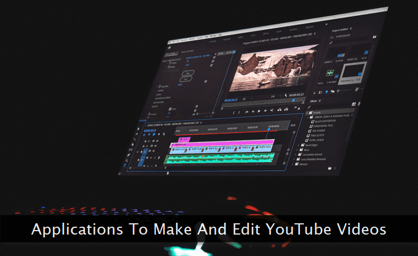This screenshot has width=418, height=256.
Task: Expand the Lens Distortion Removal folder
Action: coord(295,160)
